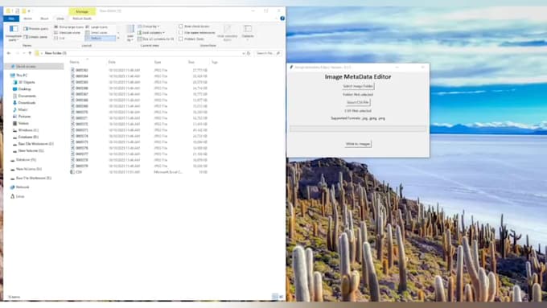547x308 pixels.
Task: Click the feather icon in MetaData Editor title
Action: tap(291, 67)
